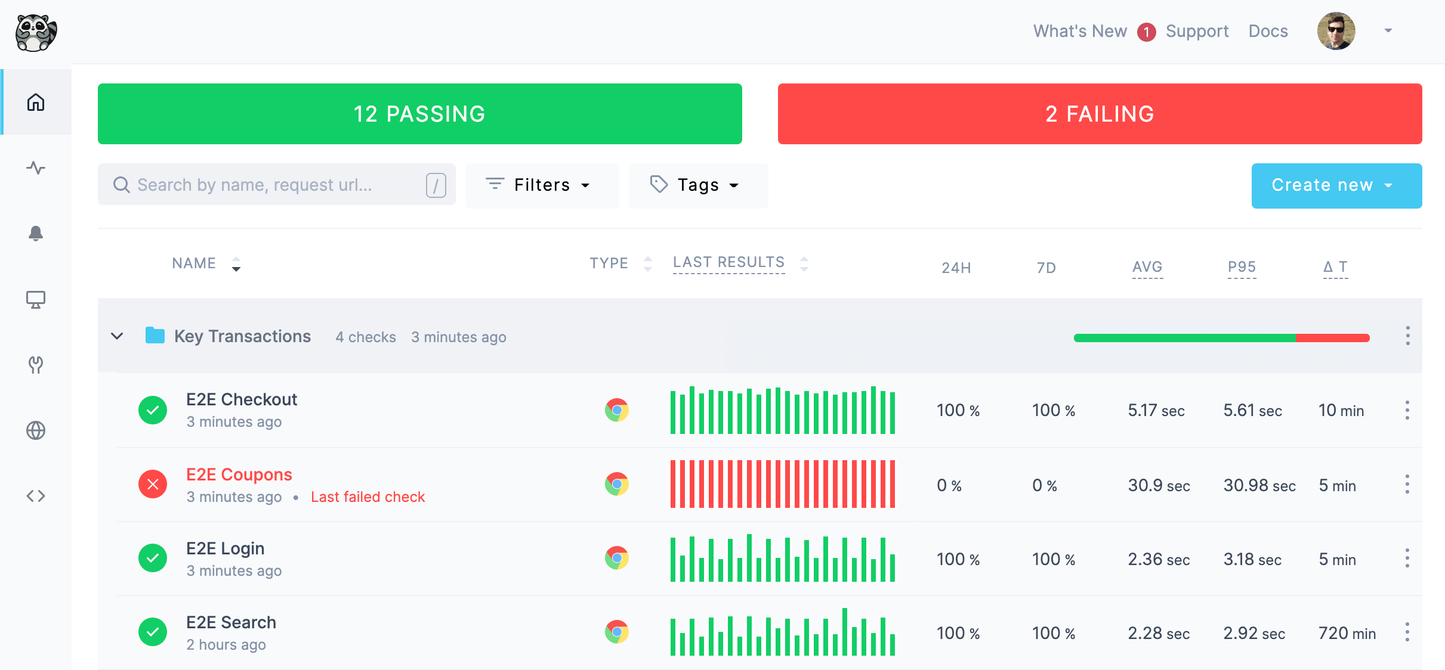Collapse the Key Transactions group

tap(118, 336)
